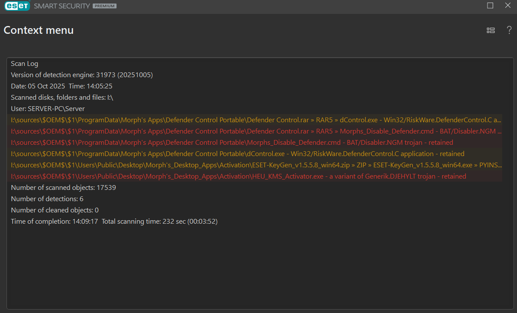Click the Number of scanned objects line

pos(63,187)
